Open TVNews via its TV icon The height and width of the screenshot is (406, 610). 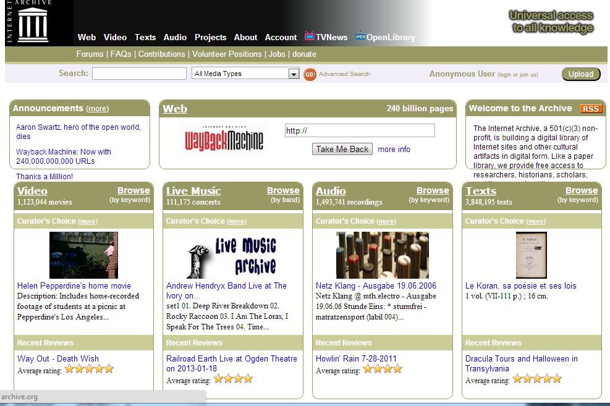(310, 36)
